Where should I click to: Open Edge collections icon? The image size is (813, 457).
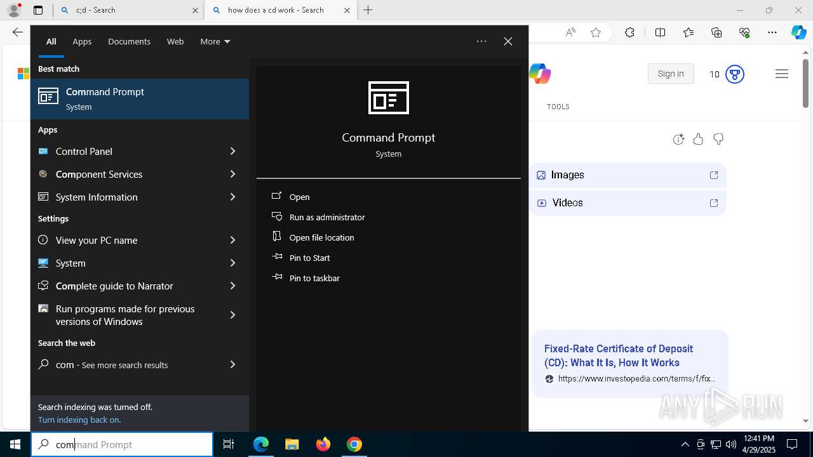point(716,32)
